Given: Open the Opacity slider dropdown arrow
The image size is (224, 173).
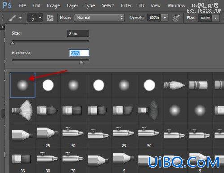Looking at the screenshot, I should [165, 18].
